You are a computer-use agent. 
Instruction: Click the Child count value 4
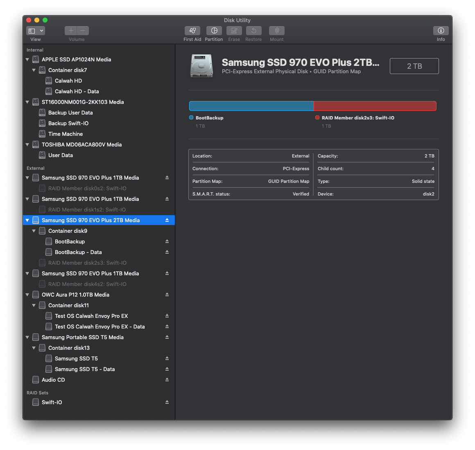433,169
